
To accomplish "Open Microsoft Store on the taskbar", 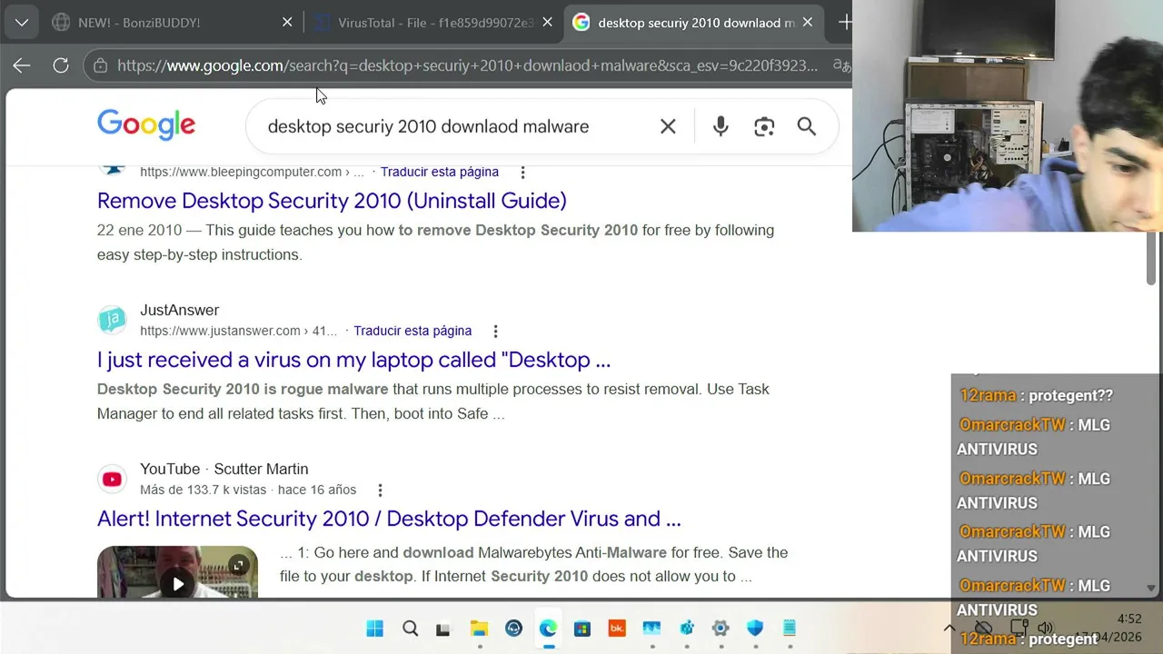I will [582, 629].
